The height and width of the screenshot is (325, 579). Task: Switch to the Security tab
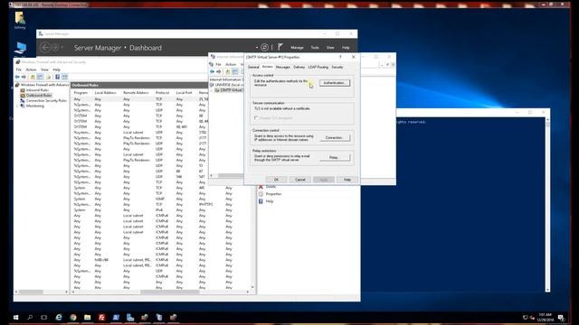(x=337, y=67)
